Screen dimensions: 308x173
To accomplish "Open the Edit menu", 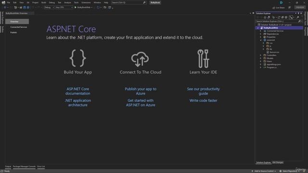I will pyautogui.click(x=15, y=2).
